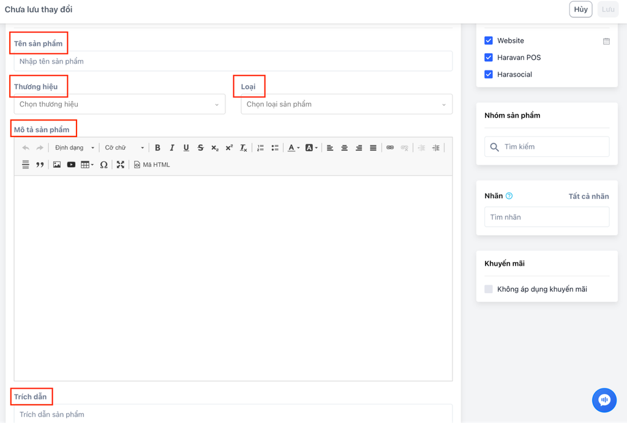
Task: Enable Không áp dụng khuyến mãi checkbox
Action: tap(489, 289)
